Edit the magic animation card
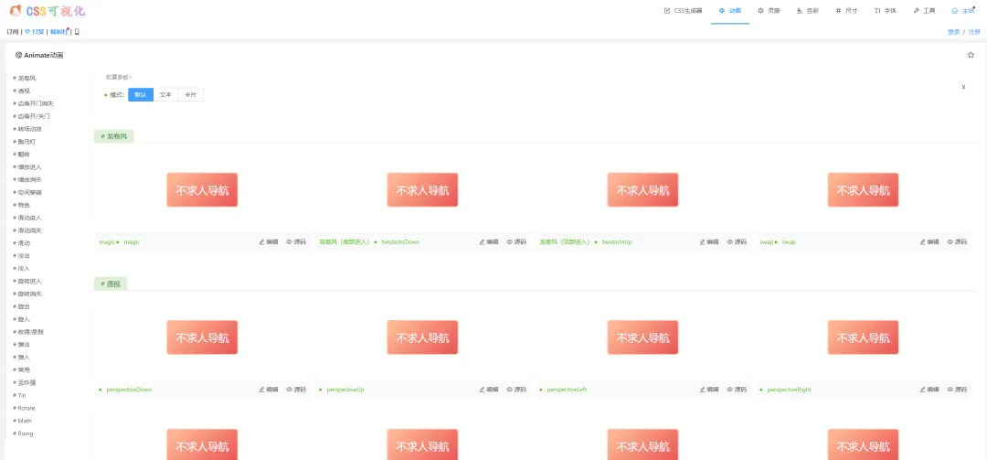Screen dimensions: 987x460 268,242
